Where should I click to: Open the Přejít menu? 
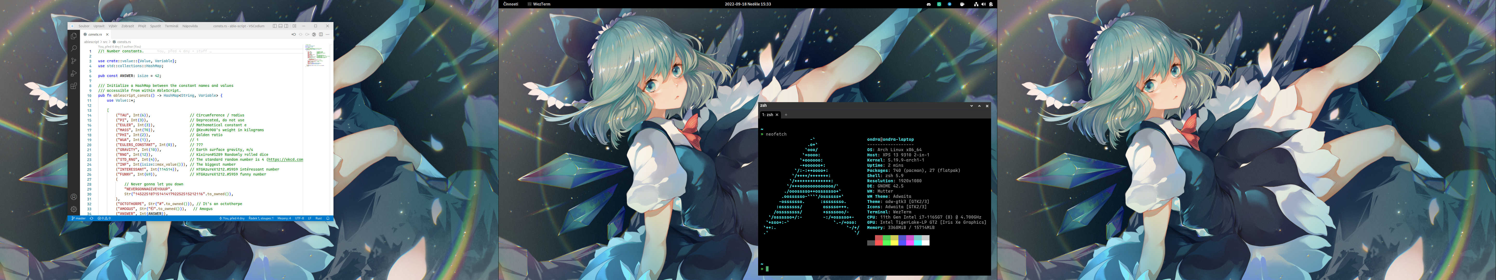coord(142,26)
